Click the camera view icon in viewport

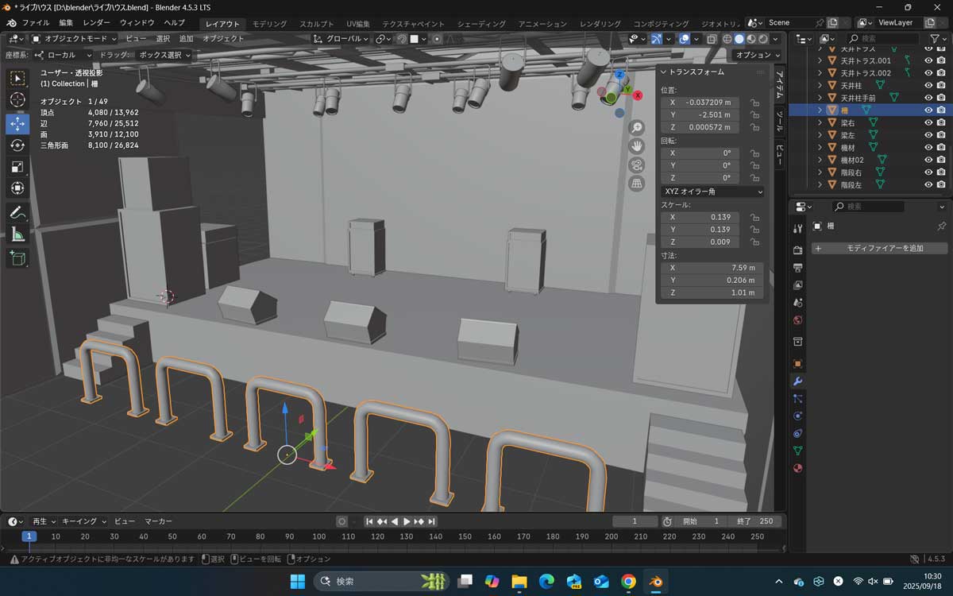(636, 165)
